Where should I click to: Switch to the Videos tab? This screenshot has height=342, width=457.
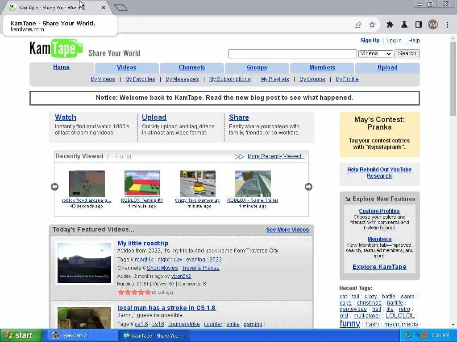click(126, 68)
